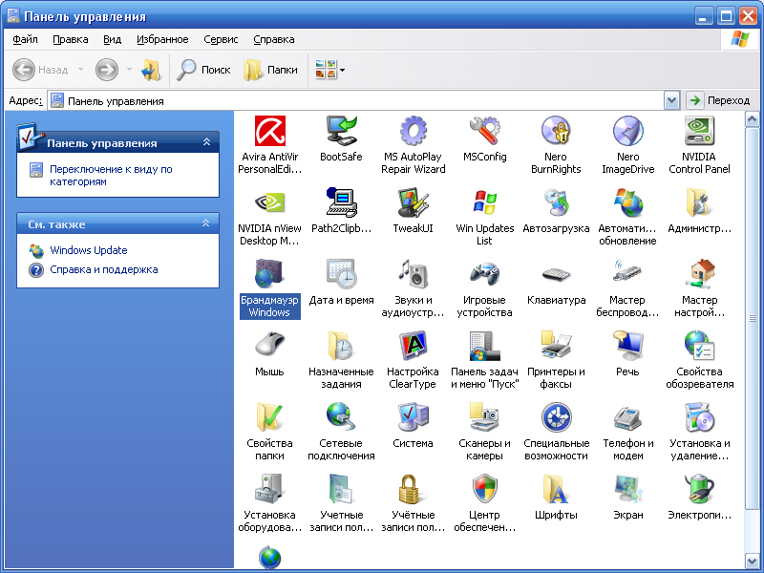Open the Сервис menu
The height and width of the screenshot is (573, 764).
click(x=221, y=39)
